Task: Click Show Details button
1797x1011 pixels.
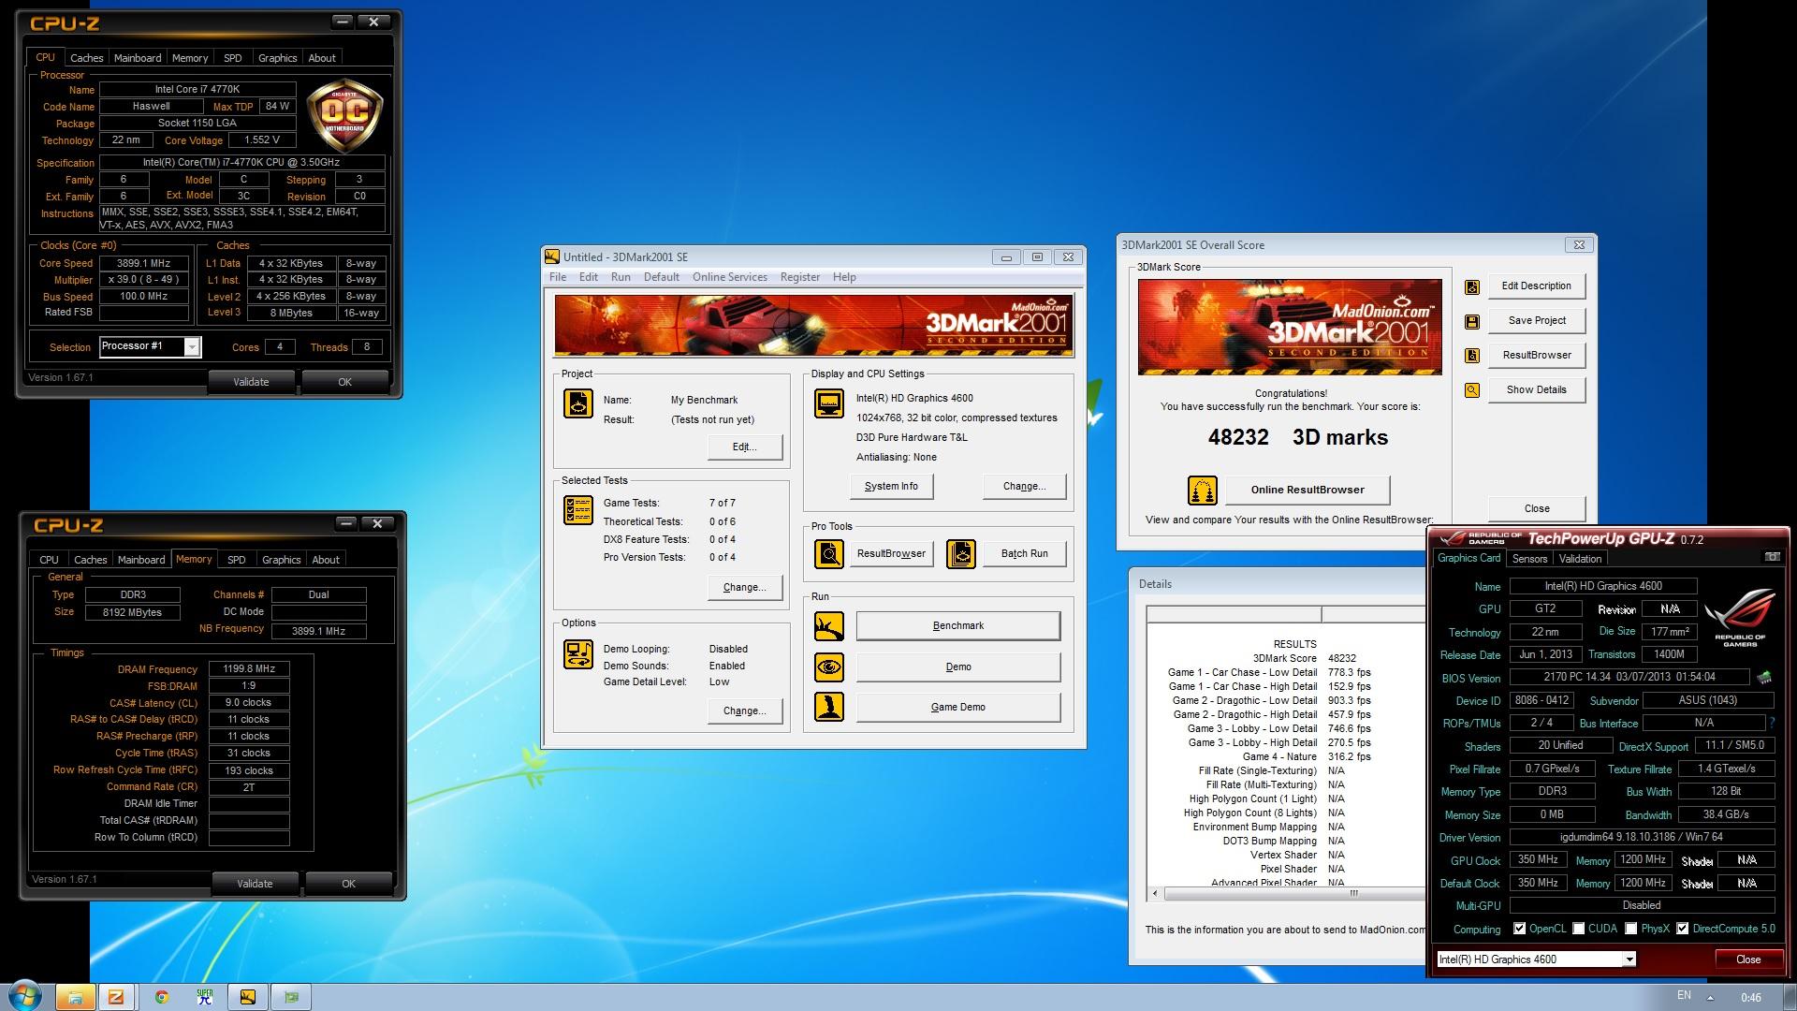Action: click(1536, 390)
